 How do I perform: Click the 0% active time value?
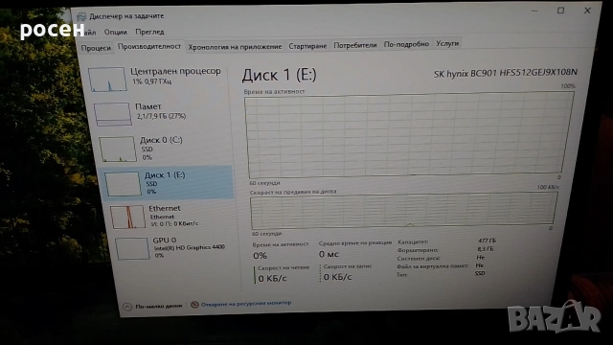point(260,256)
